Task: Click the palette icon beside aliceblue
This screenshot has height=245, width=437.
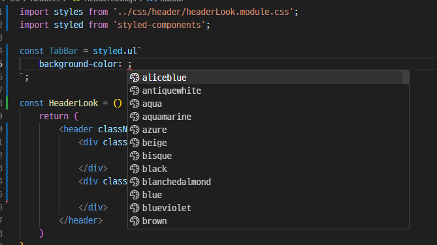Action: pyautogui.click(x=135, y=78)
